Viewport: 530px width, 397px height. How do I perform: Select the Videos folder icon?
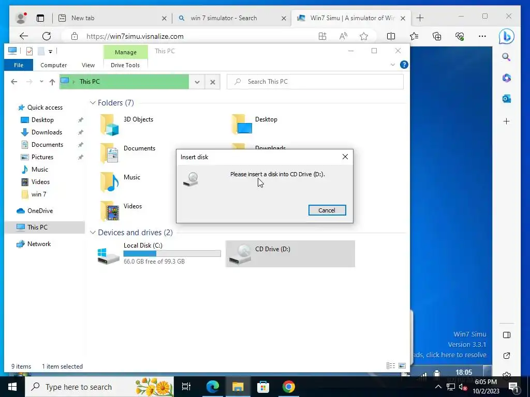(109, 211)
